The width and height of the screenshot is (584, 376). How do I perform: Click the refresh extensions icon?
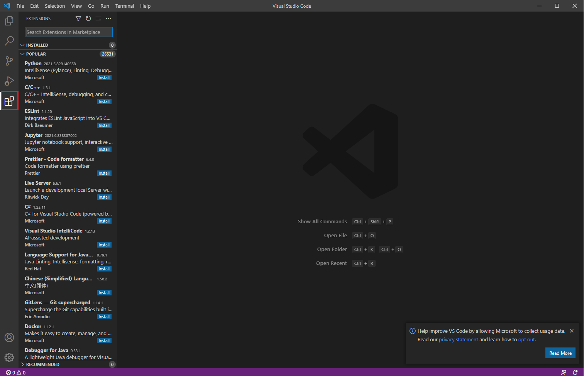pyautogui.click(x=88, y=19)
